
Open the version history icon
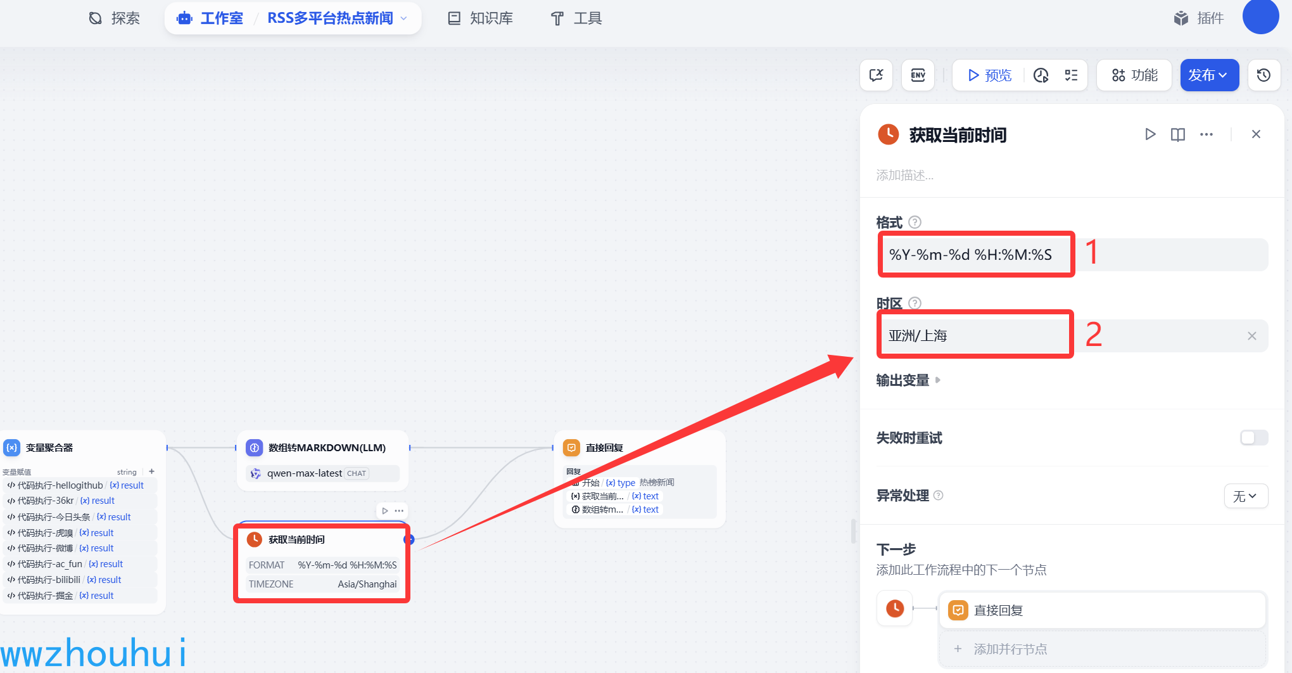coord(1264,75)
